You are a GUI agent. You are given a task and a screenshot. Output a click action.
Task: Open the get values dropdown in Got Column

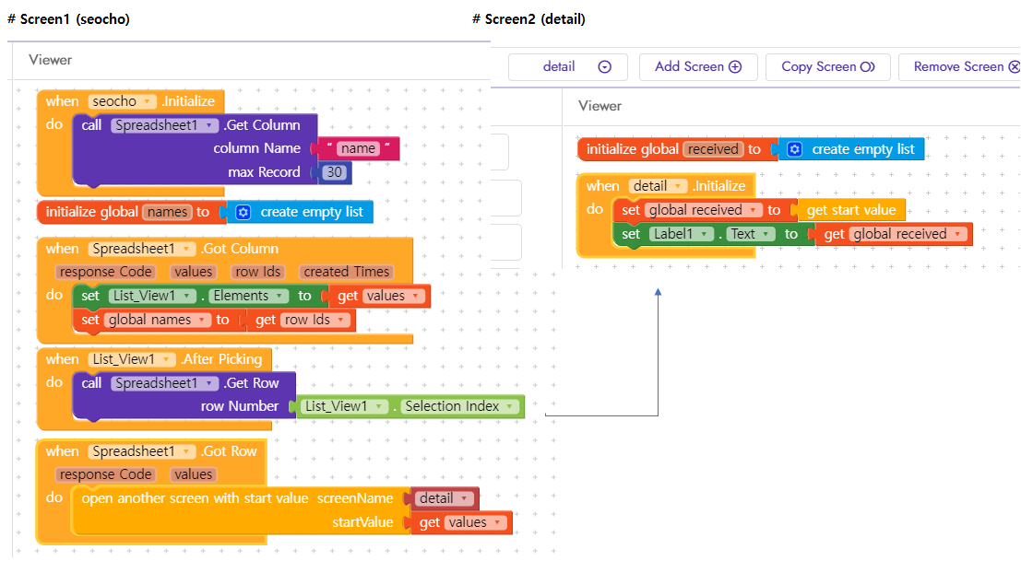tap(393, 297)
